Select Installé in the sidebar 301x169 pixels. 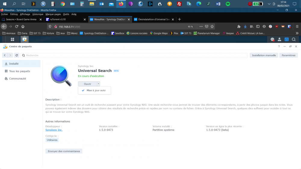pyautogui.click(x=21, y=64)
